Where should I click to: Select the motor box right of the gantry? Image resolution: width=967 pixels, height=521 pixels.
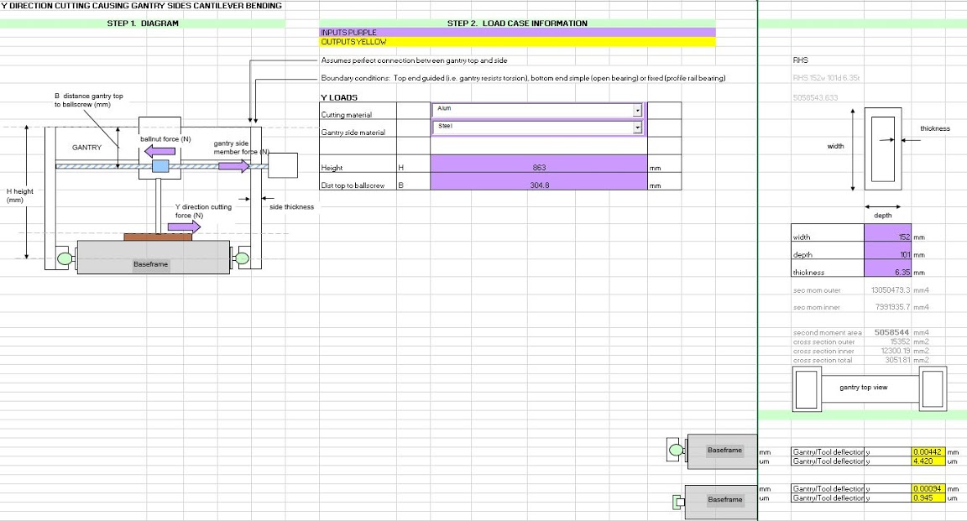[283, 165]
